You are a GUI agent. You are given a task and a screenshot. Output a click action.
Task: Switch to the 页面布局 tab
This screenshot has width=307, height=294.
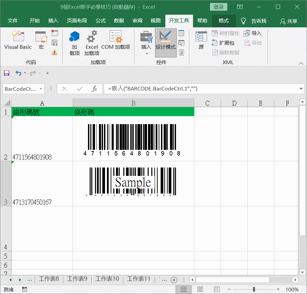click(x=77, y=21)
